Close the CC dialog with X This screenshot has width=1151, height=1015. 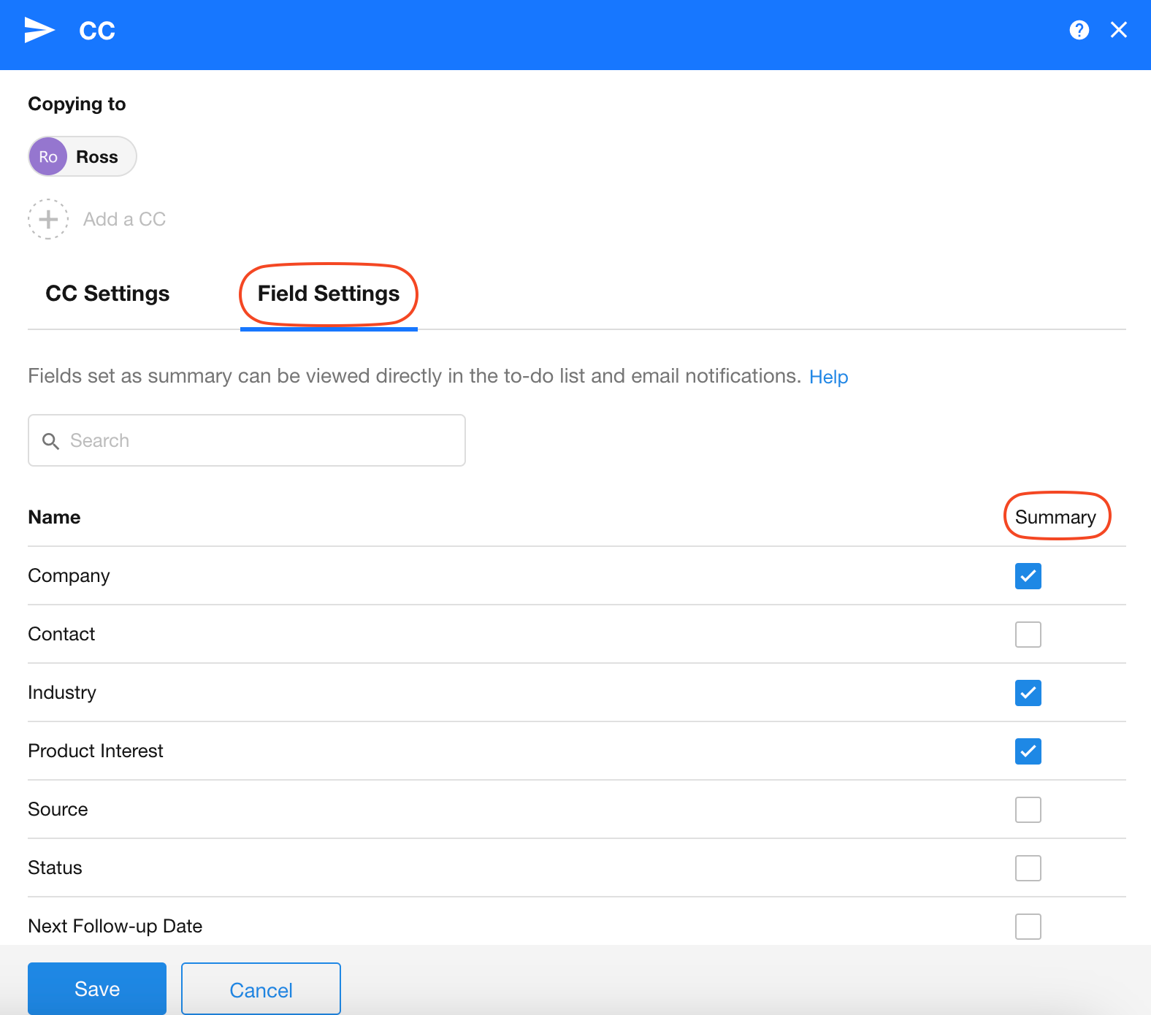(x=1118, y=30)
